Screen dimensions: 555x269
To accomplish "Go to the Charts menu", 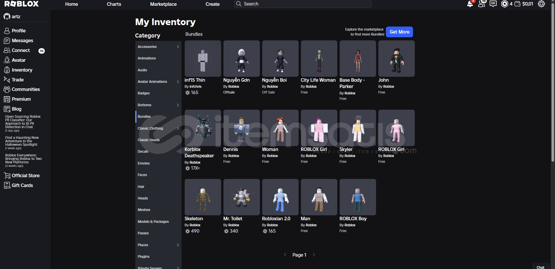I will pyautogui.click(x=114, y=4).
